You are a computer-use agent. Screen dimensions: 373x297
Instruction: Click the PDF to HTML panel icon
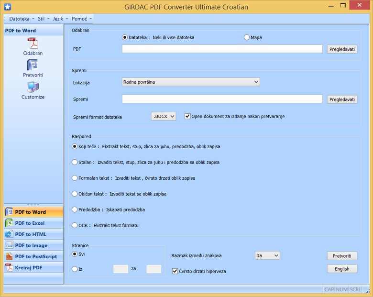pyautogui.click(x=9, y=234)
